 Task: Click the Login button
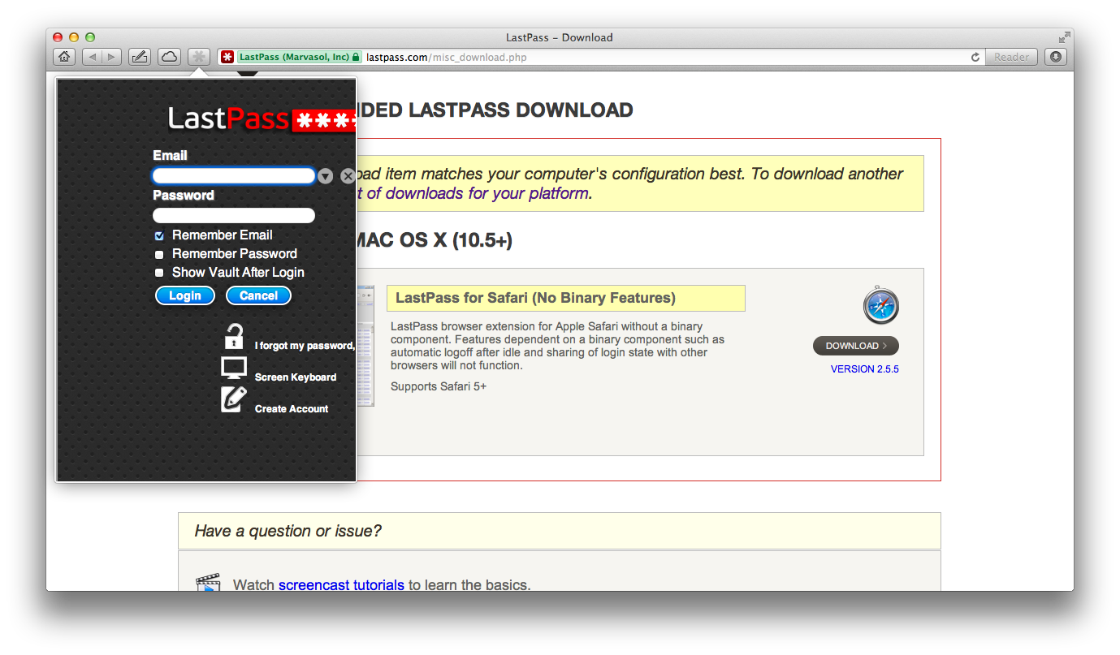185,295
